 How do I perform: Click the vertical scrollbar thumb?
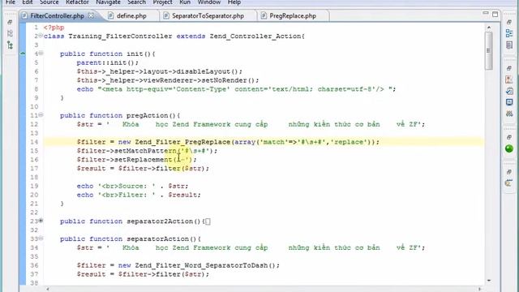[x=488, y=50]
